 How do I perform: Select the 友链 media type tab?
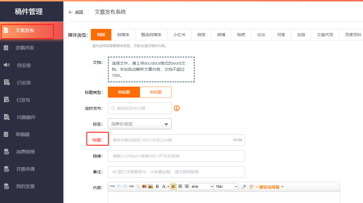[301, 35]
